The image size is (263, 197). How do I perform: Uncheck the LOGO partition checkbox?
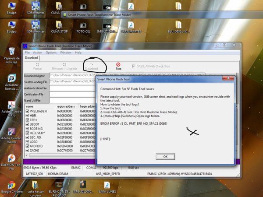click(27, 142)
